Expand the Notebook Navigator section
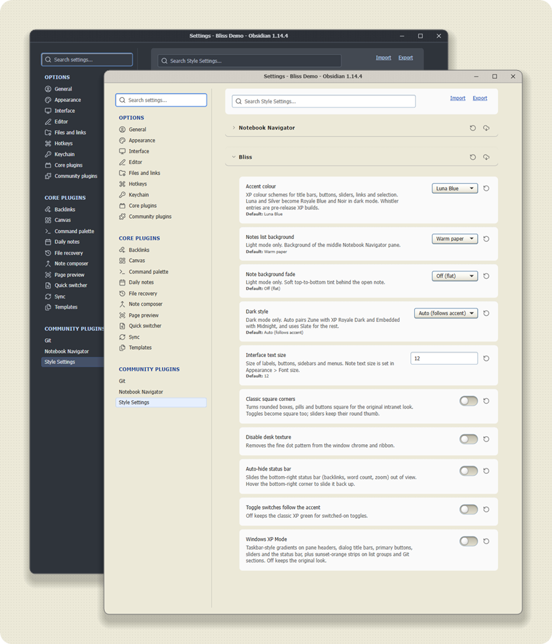 coord(233,128)
